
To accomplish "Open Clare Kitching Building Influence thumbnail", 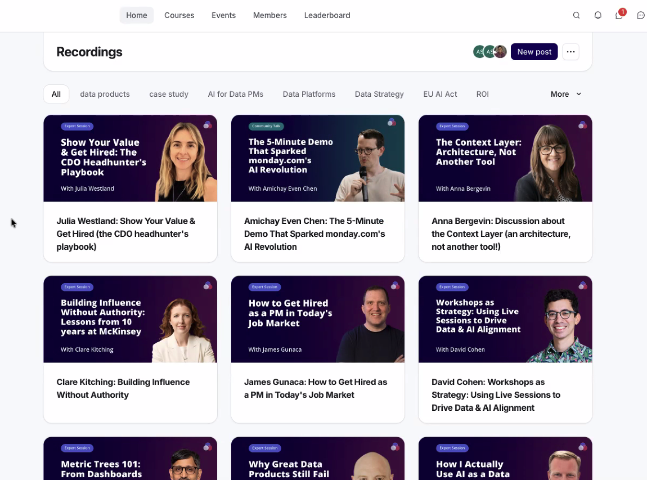I will coord(131,320).
